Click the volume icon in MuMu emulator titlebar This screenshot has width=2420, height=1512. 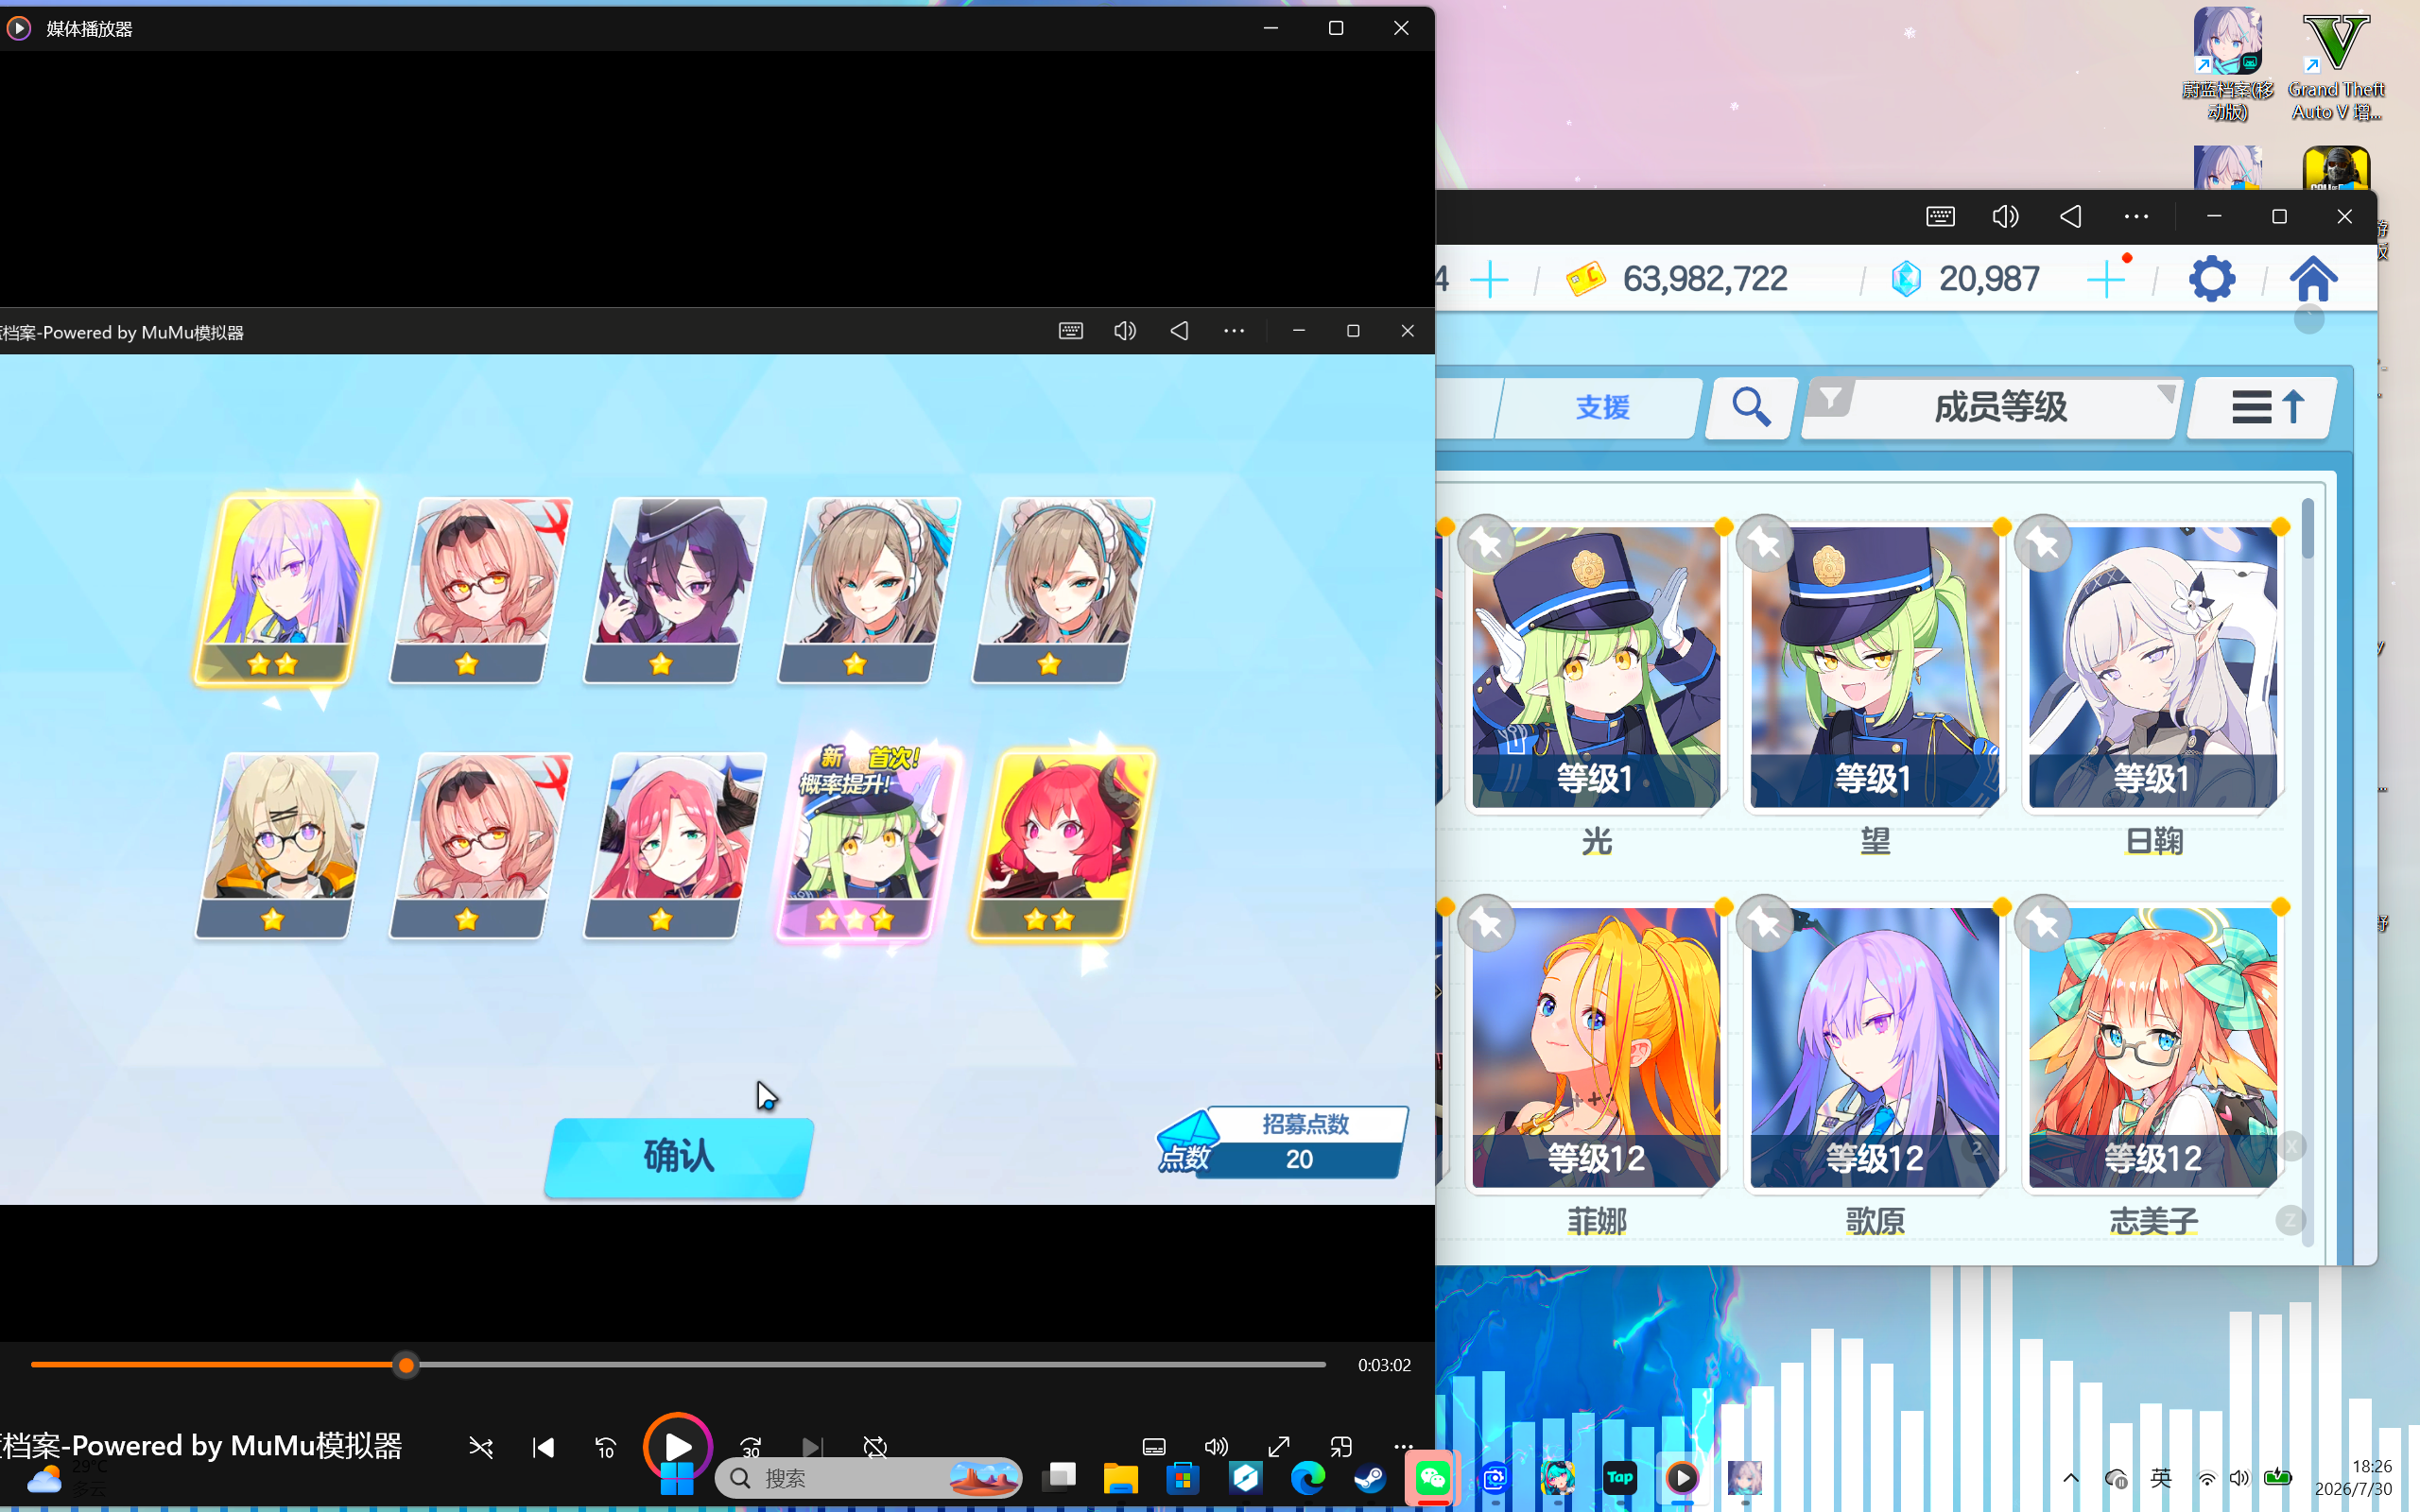[2005, 216]
